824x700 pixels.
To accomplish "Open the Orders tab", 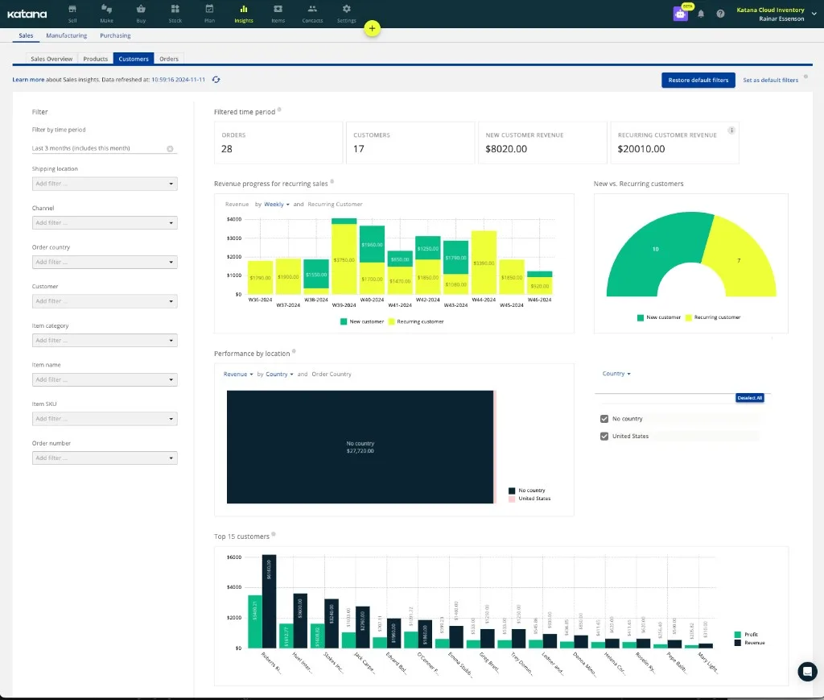I will [169, 59].
